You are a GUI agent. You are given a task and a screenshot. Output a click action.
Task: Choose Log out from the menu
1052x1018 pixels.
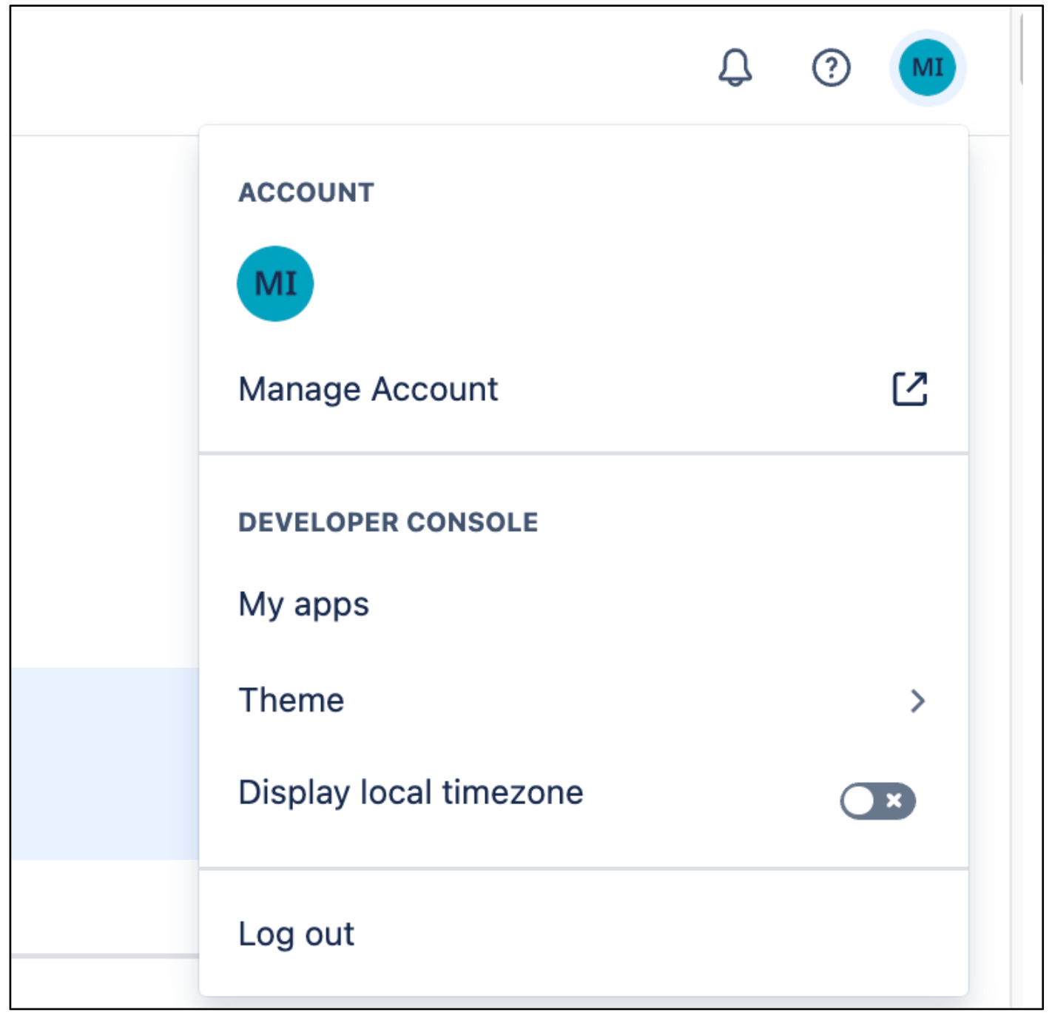point(295,933)
